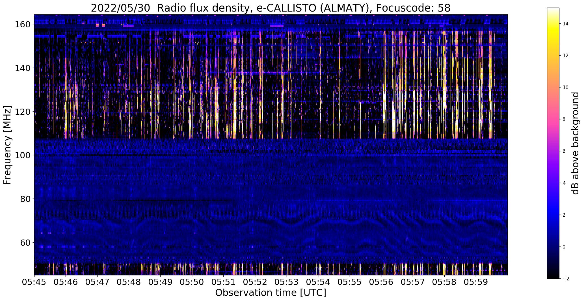Click the colorbar tick label 6
The image size is (584, 301).
click(564, 151)
